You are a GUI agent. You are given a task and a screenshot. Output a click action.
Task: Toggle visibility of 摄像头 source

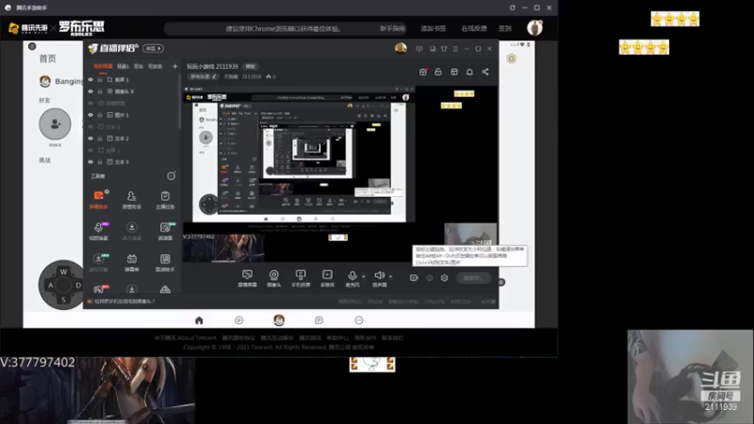(x=90, y=91)
